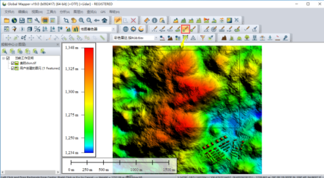Image resolution: width=324 pixels, height=178 pixels.
Task: Click the red-highlighted create rectangle area tool
Action: pyautogui.click(x=186, y=29)
